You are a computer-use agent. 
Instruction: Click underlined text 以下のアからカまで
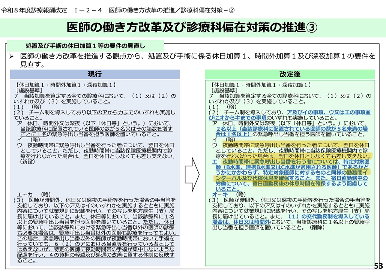[x=110, y=112]
